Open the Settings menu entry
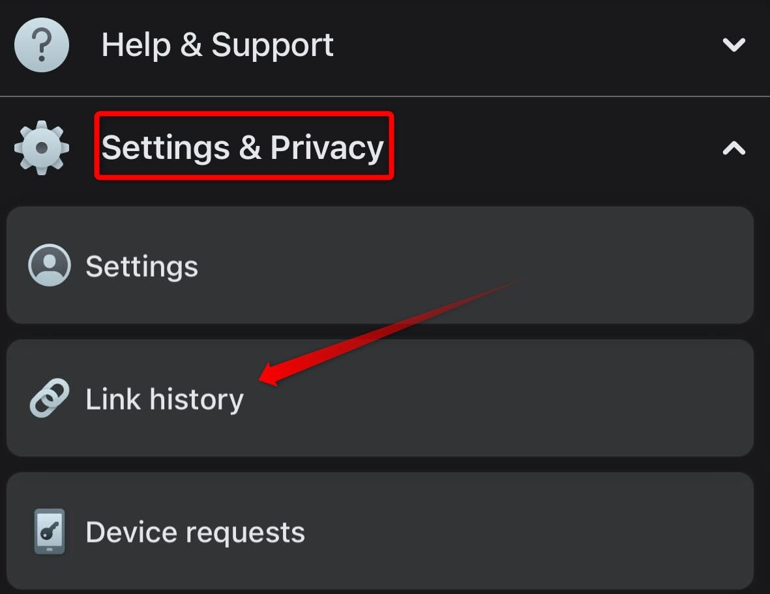 [x=379, y=265]
